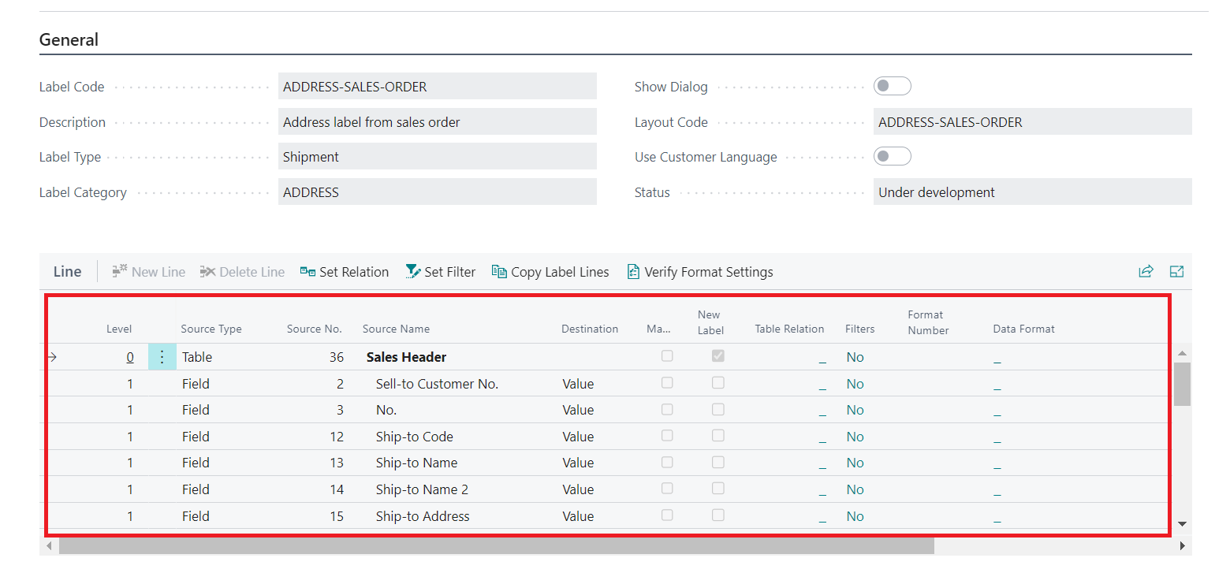This screenshot has height=584, width=1230.
Task: Click the Verify Format Settings icon
Action: coord(633,272)
